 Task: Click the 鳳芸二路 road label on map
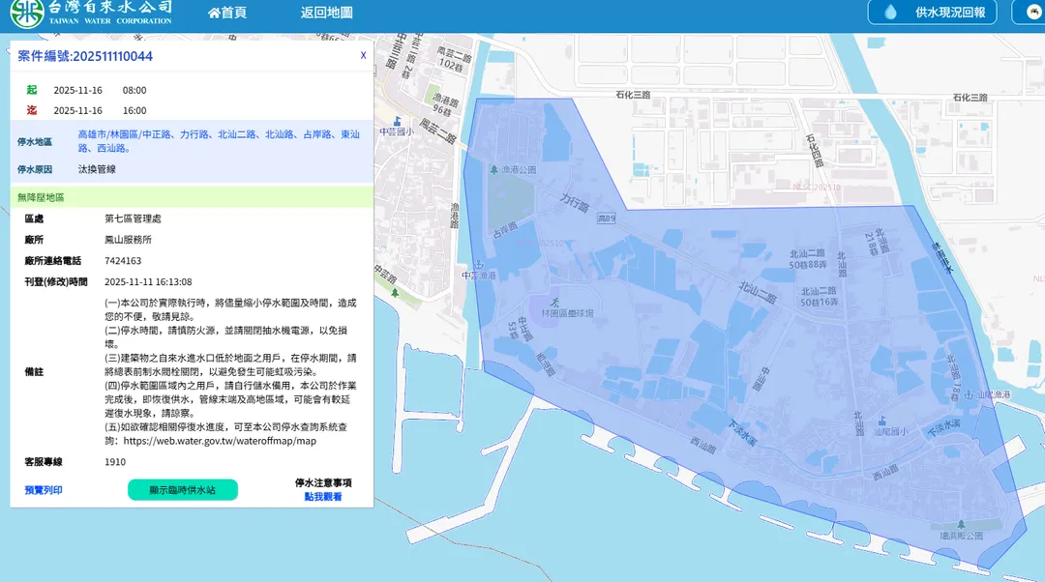pos(438,131)
